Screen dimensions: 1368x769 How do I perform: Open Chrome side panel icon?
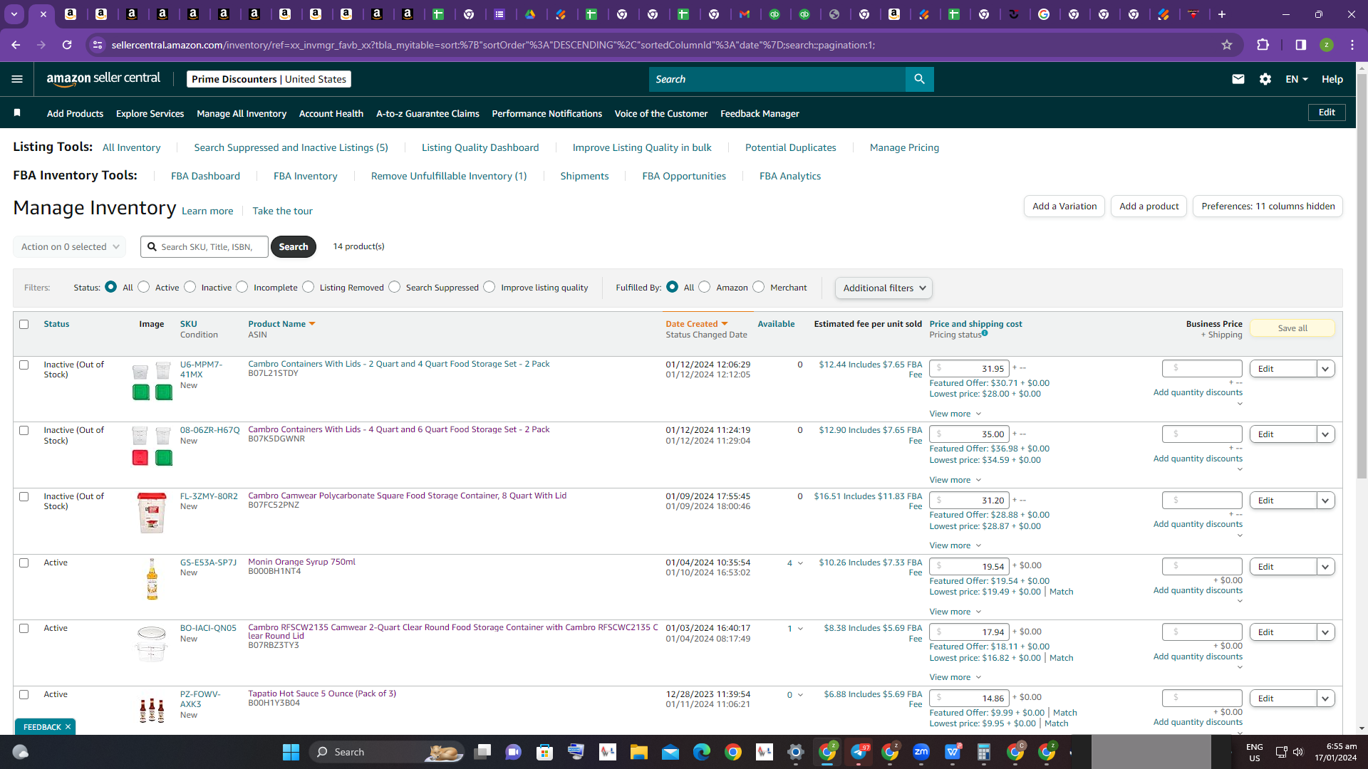pyautogui.click(x=1301, y=45)
